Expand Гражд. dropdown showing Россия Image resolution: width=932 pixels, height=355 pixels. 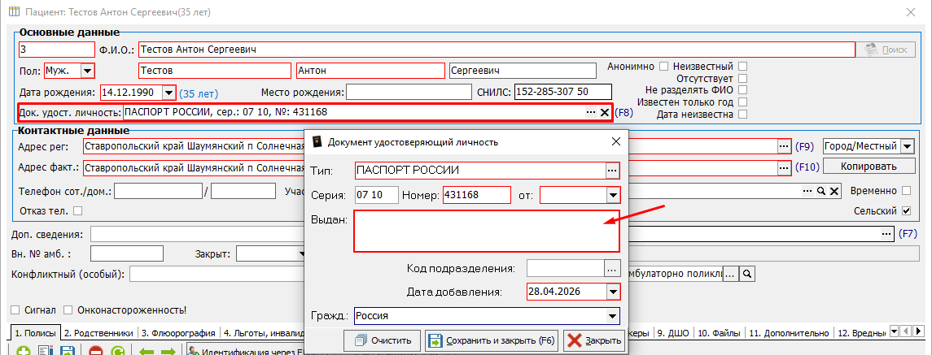click(612, 316)
